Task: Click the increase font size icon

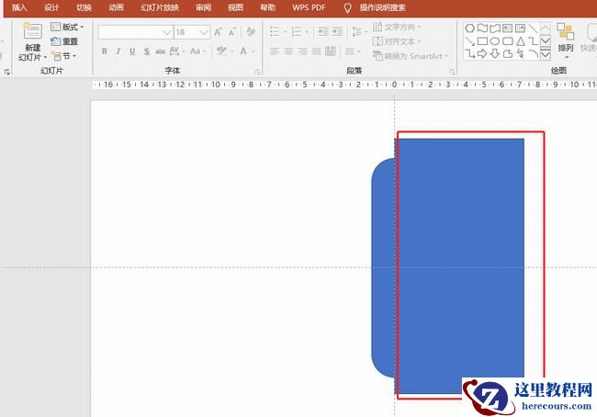Action: click(219, 32)
